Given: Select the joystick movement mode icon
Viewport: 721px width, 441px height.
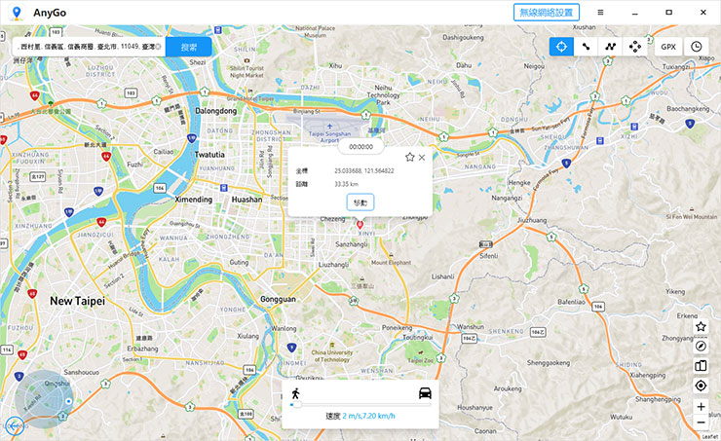Looking at the screenshot, I should pyautogui.click(x=635, y=46).
